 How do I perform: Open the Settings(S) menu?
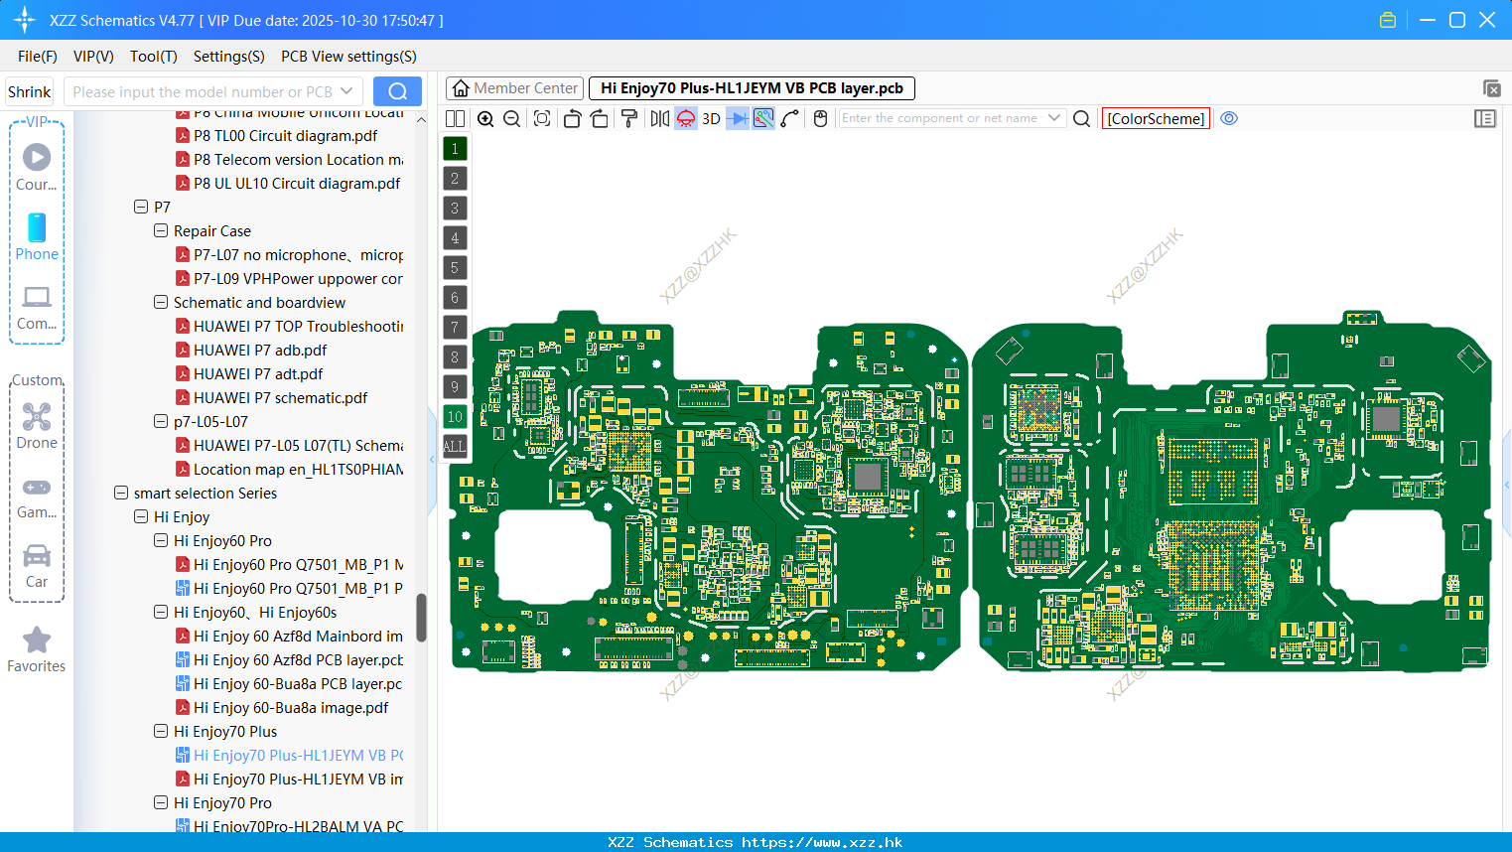(229, 57)
